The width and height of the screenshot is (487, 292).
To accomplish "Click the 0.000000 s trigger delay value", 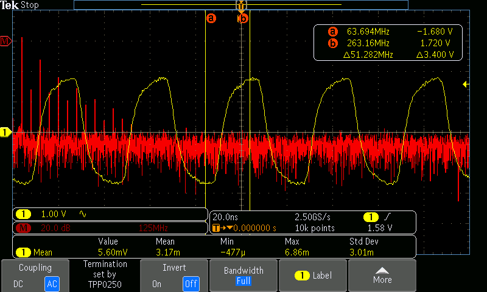I will [x=254, y=228].
